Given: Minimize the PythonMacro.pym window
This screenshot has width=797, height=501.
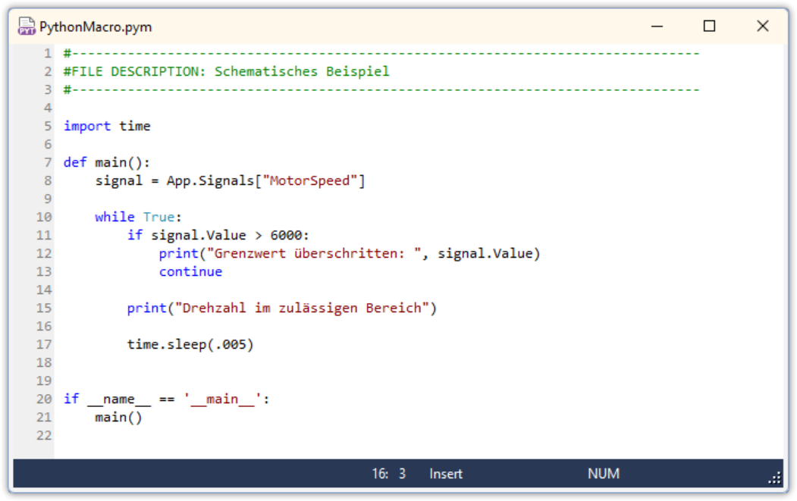Looking at the screenshot, I should pos(657,26).
